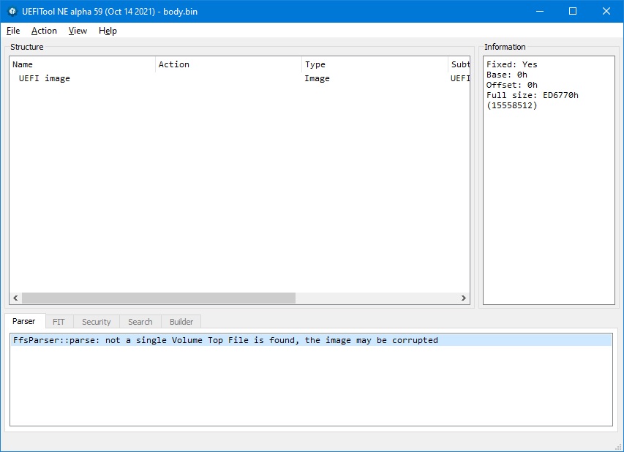Click the Base: 0h information line

[x=507, y=75]
